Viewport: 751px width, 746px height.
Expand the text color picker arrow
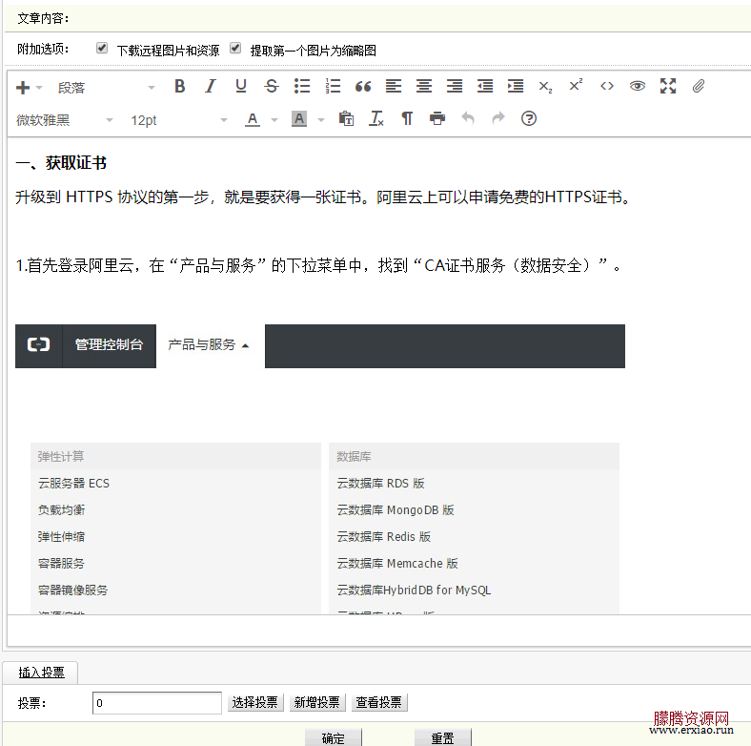coord(274,120)
